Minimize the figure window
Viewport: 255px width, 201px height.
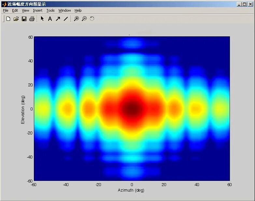[x=239, y=4]
